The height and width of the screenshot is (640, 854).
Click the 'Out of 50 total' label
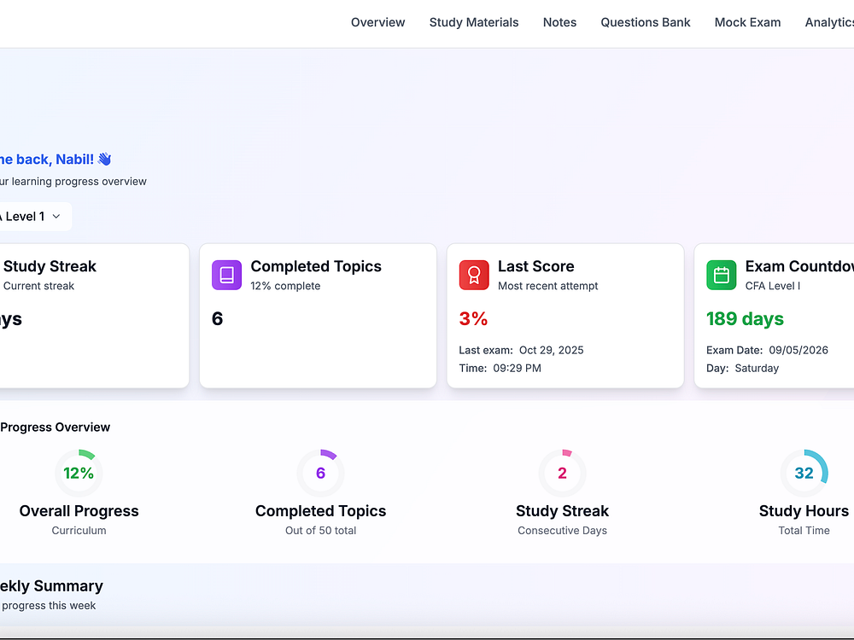(321, 530)
